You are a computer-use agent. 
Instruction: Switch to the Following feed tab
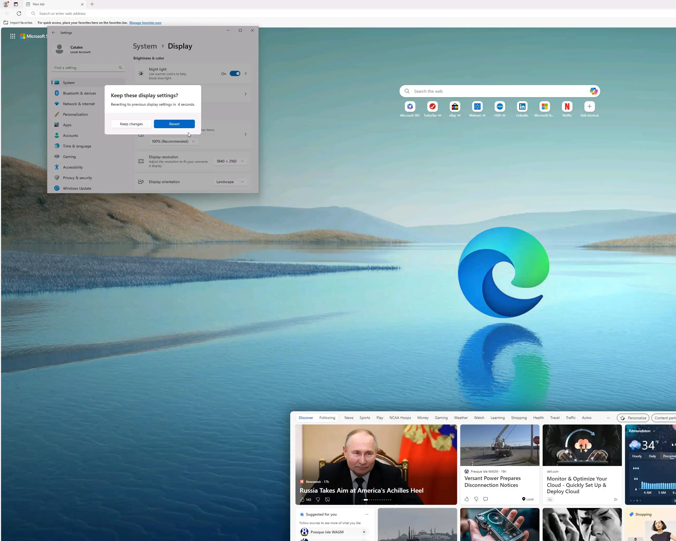coord(327,418)
